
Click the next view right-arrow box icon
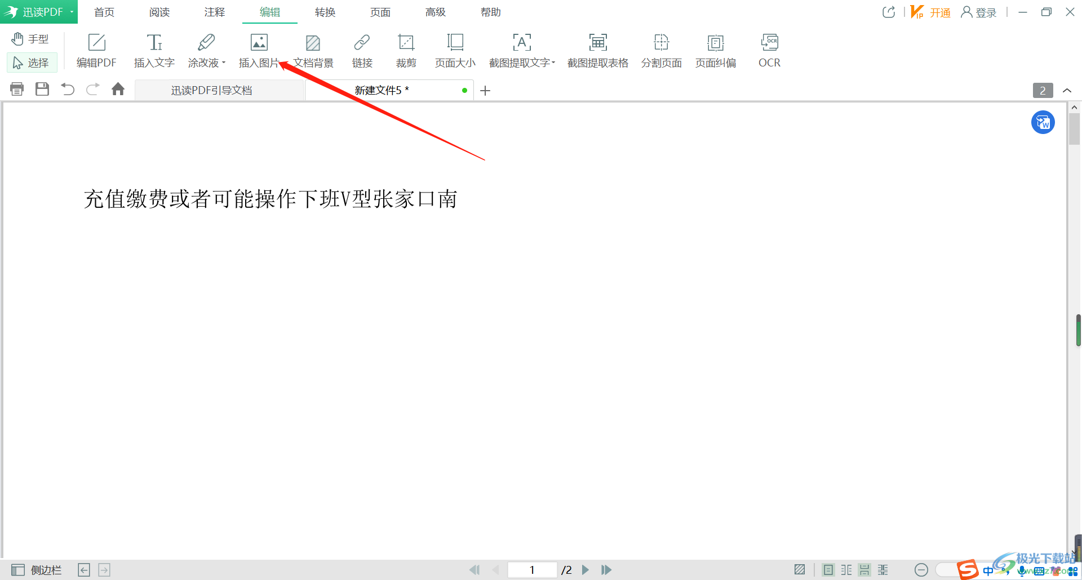(104, 570)
